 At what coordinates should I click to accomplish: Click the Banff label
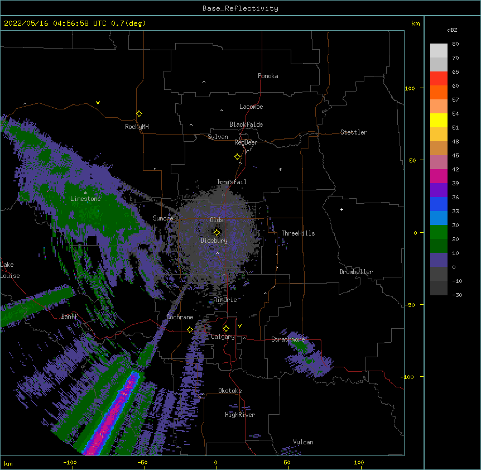69,316
